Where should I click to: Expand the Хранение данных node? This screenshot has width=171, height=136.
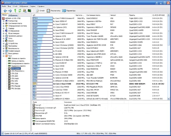click(3, 36)
